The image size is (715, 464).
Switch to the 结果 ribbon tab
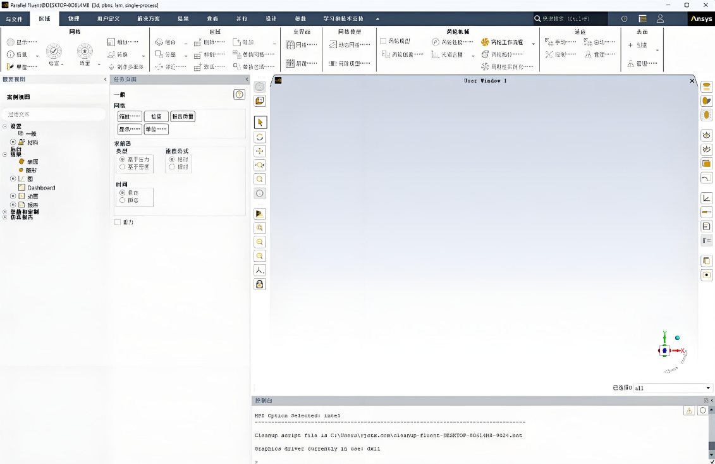pyautogui.click(x=183, y=18)
